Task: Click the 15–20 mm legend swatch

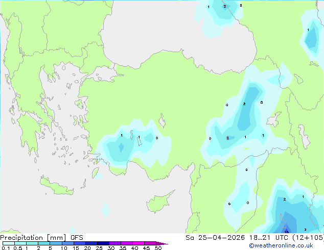Action: click(x=79, y=243)
